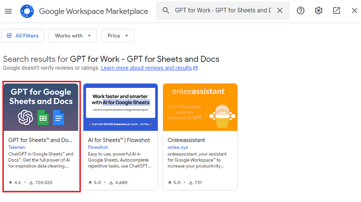Expand the Works with dropdown

pos(73,36)
